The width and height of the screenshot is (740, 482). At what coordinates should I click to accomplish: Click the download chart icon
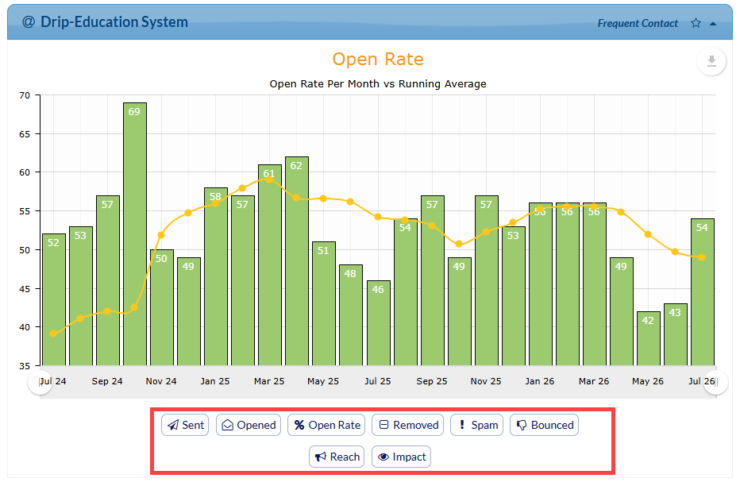click(x=711, y=61)
